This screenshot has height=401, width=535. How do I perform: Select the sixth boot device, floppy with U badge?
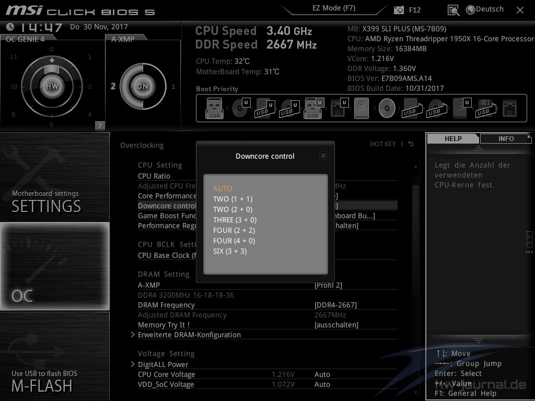coord(339,108)
